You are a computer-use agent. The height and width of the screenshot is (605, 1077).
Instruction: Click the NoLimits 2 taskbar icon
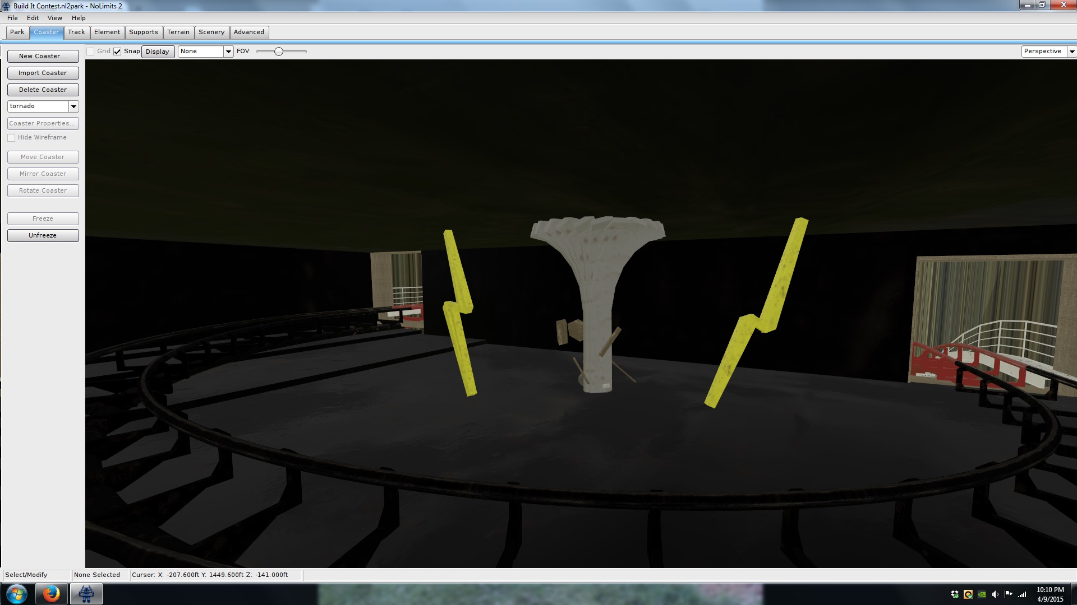click(x=86, y=594)
